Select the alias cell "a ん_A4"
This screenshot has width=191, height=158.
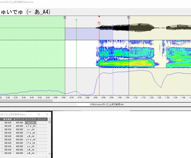pyautogui.click(x=31, y=146)
